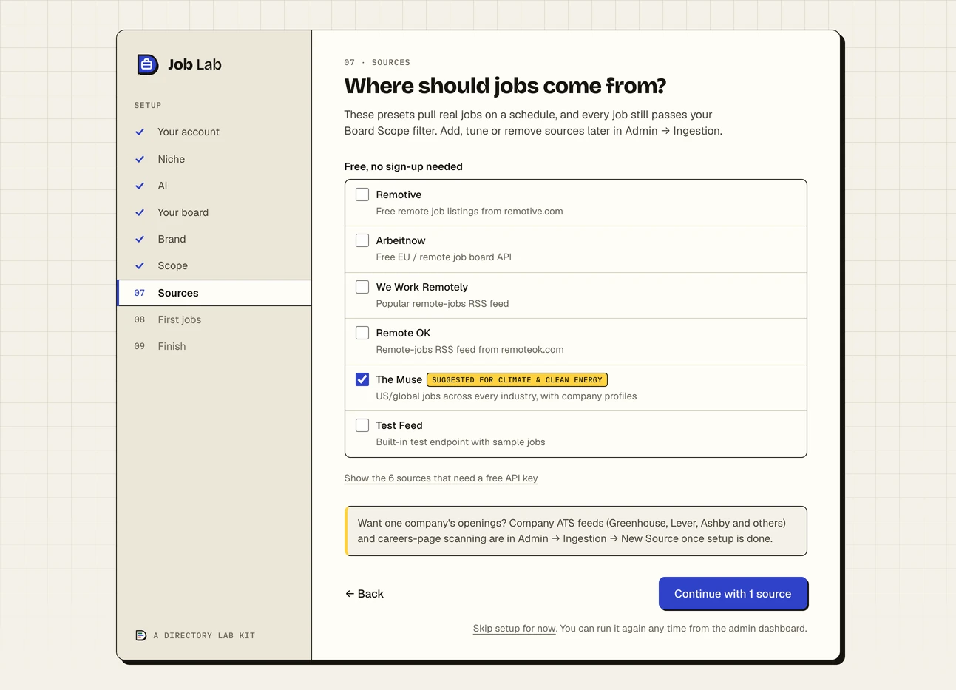Open the Your board setup step
956x690 pixels.
pyautogui.click(x=214, y=212)
